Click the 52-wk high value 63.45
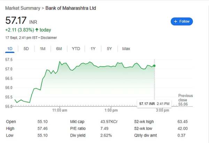 coord(182,122)
